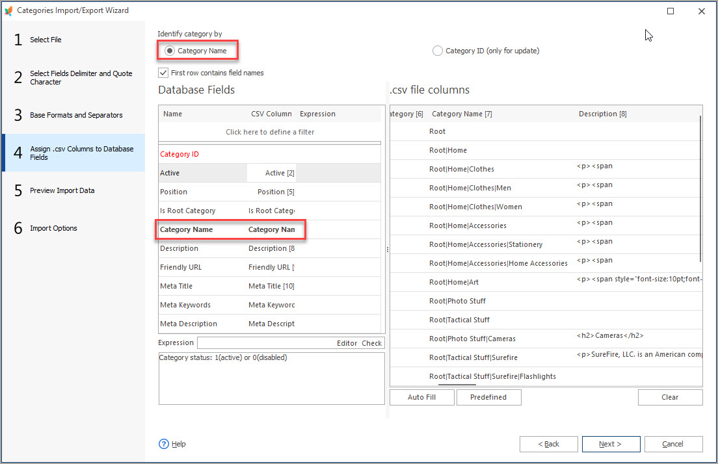This screenshot has height=464, width=718.
Task: Click Check next to Expression field
Action: [371, 343]
